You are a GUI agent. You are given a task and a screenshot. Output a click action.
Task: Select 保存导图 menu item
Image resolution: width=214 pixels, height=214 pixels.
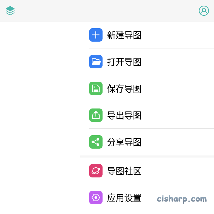point(124,89)
